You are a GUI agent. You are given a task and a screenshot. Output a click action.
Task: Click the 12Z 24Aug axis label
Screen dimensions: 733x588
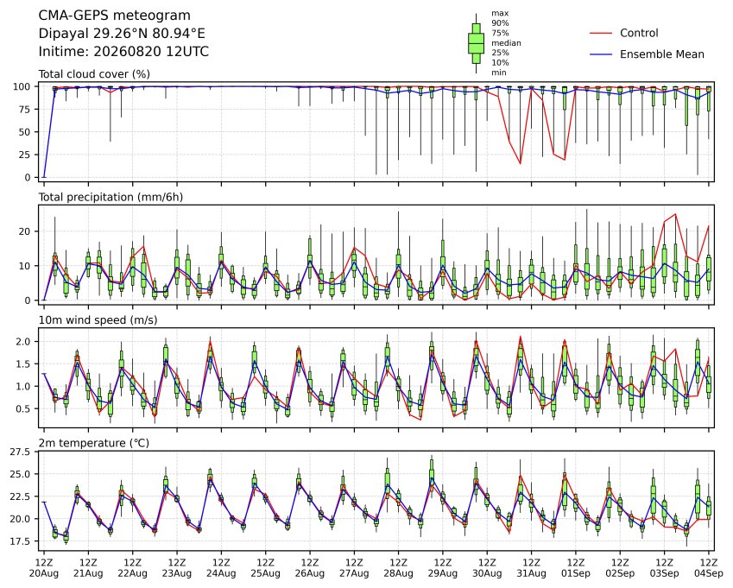point(221,568)
